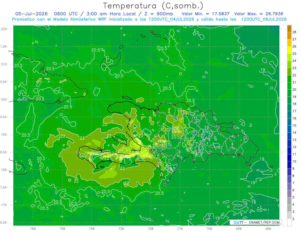
Task: Click the '28' label on the color scale
Action: pos(295,32)
